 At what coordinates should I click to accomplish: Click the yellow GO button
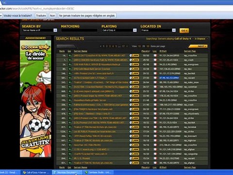[x=184, y=31]
